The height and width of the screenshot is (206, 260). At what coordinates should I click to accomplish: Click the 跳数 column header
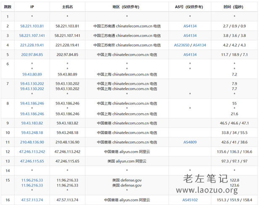8,7
